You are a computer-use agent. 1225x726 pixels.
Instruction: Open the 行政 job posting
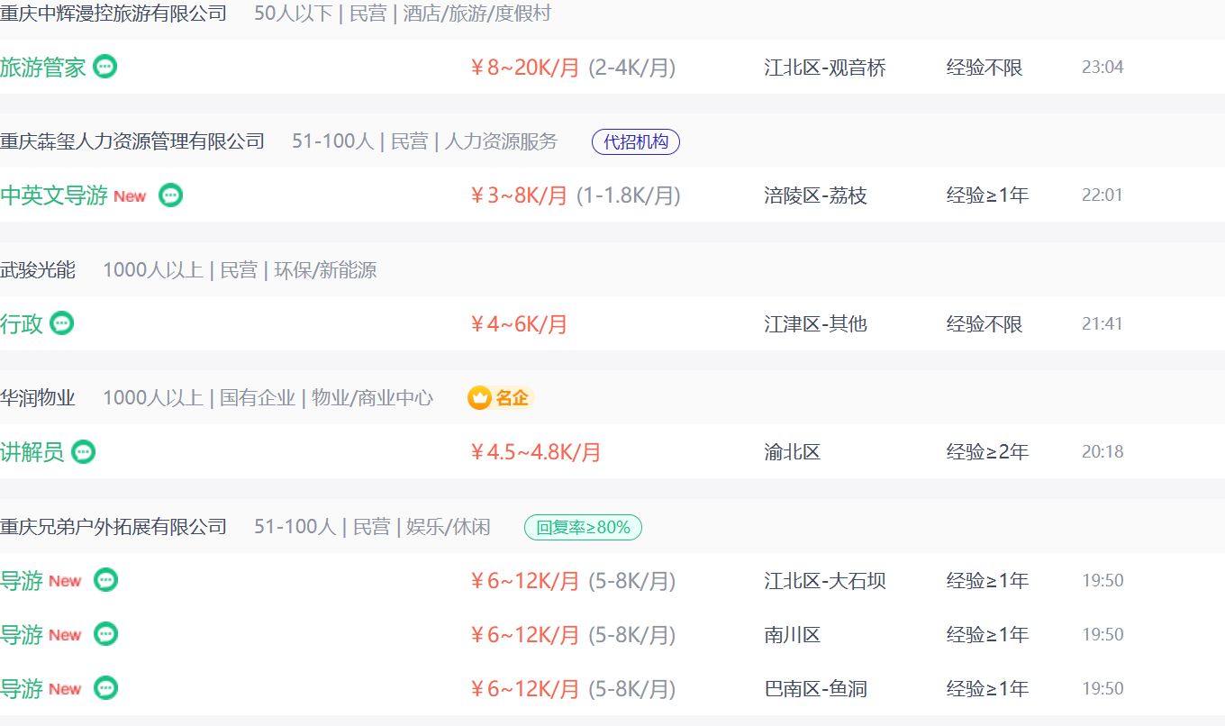click(22, 324)
